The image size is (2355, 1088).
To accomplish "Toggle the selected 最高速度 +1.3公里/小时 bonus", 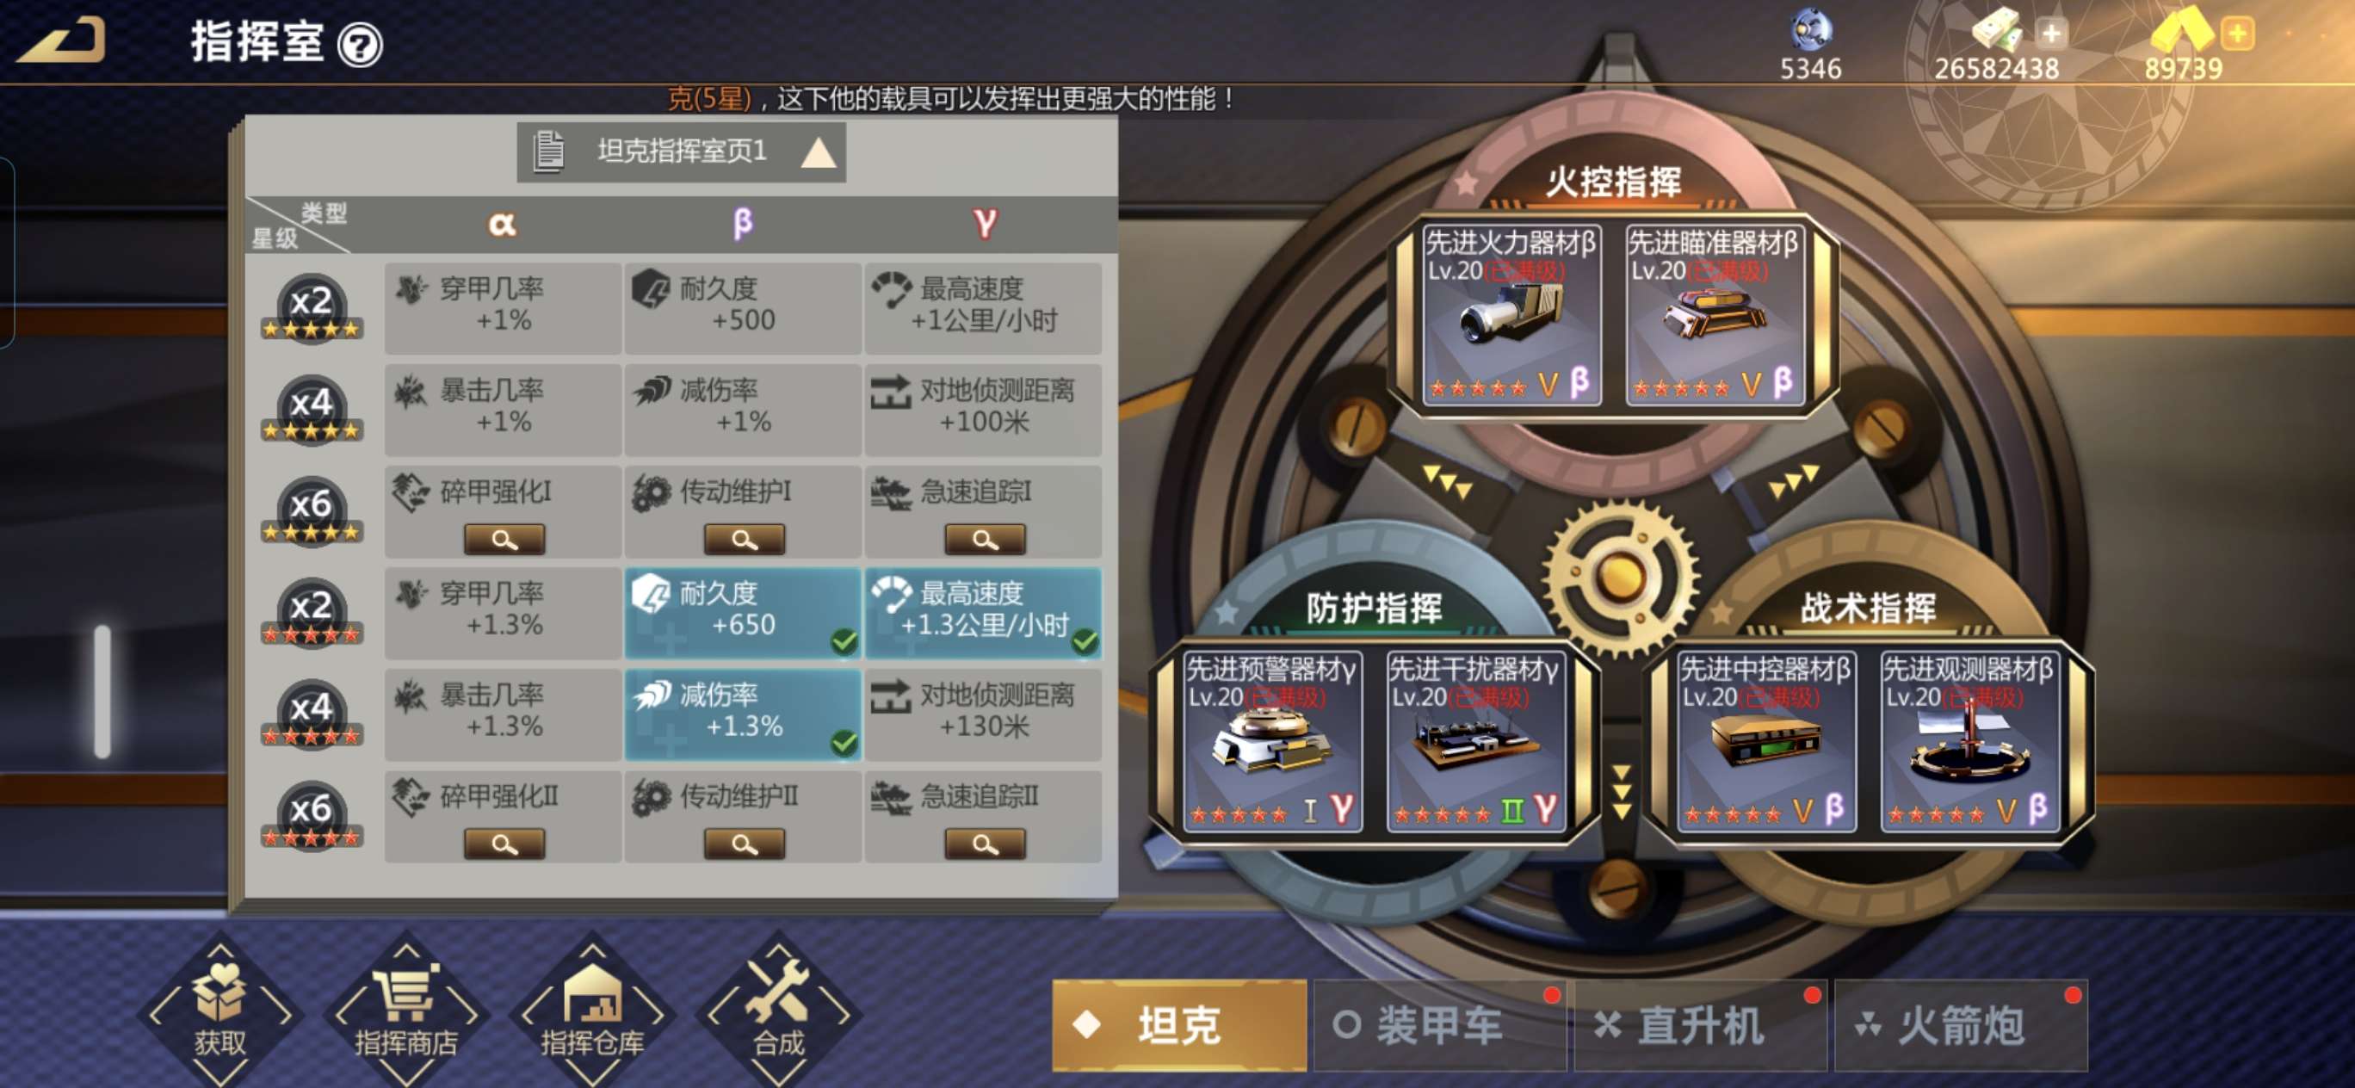I will coord(984,613).
